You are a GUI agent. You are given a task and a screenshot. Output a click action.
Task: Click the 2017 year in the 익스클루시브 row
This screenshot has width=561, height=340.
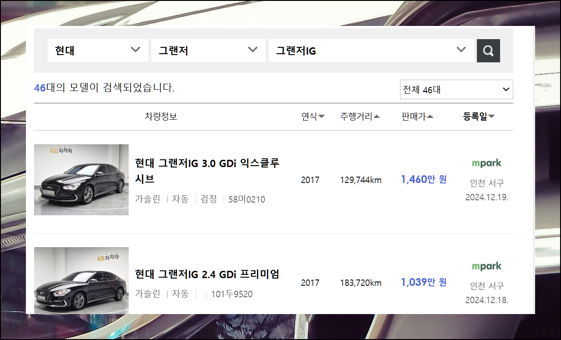coord(310,180)
